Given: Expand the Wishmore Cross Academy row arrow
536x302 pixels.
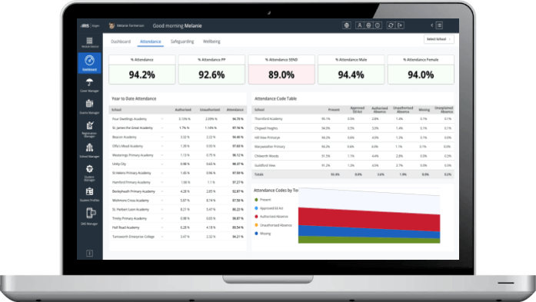Looking at the screenshot, I should pos(162,201).
